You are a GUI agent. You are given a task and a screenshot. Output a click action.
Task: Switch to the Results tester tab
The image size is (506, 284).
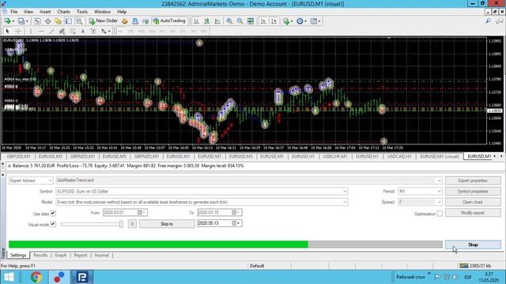[x=40, y=255]
